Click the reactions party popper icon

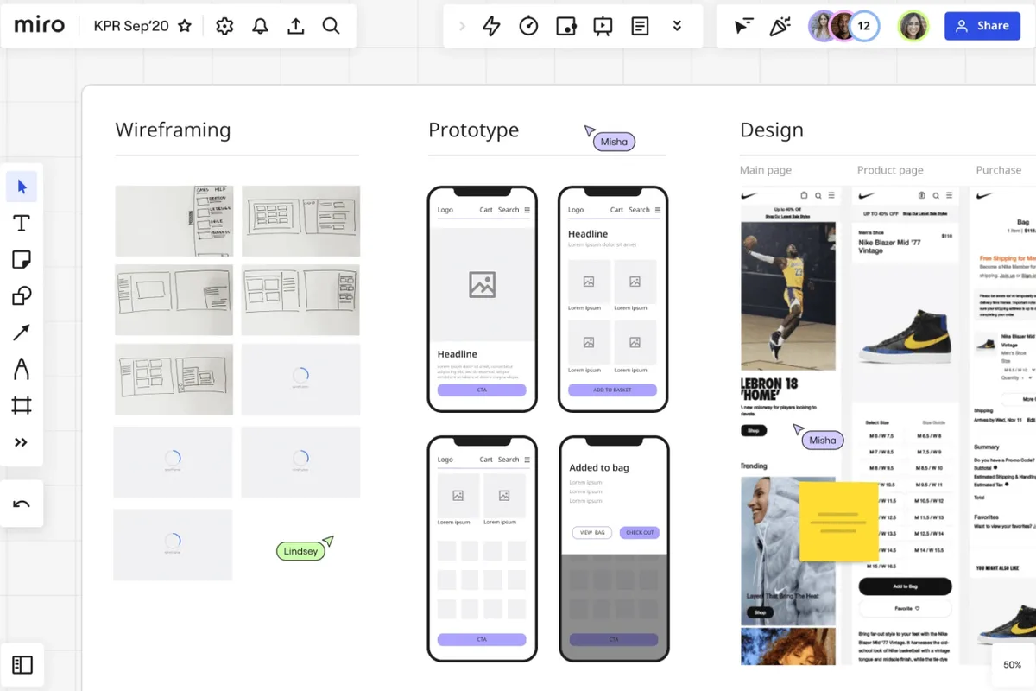(x=780, y=27)
